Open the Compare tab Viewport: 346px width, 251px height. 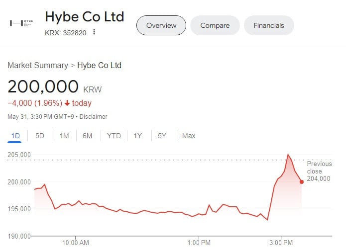215,25
